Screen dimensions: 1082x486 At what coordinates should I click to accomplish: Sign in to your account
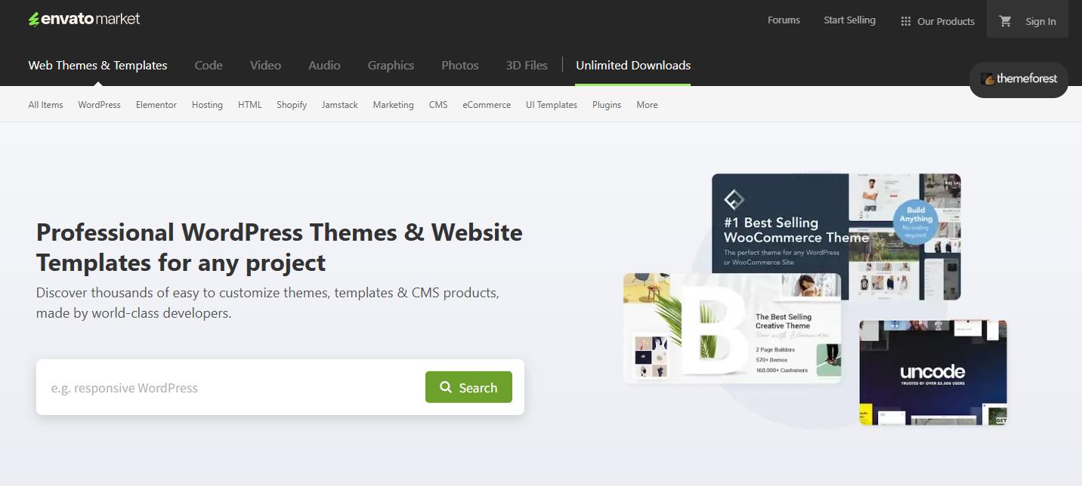pyautogui.click(x=1040, y=21)
